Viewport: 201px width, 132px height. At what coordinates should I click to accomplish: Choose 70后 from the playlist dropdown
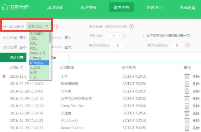[x=39, y=38]
